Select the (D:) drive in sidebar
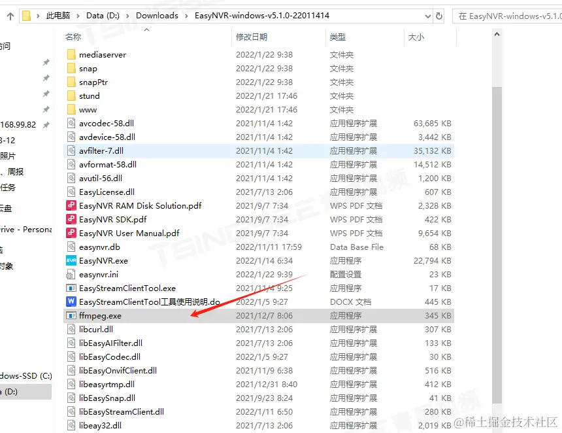Viewport: 562px width, 433px height. coord(25,392)
